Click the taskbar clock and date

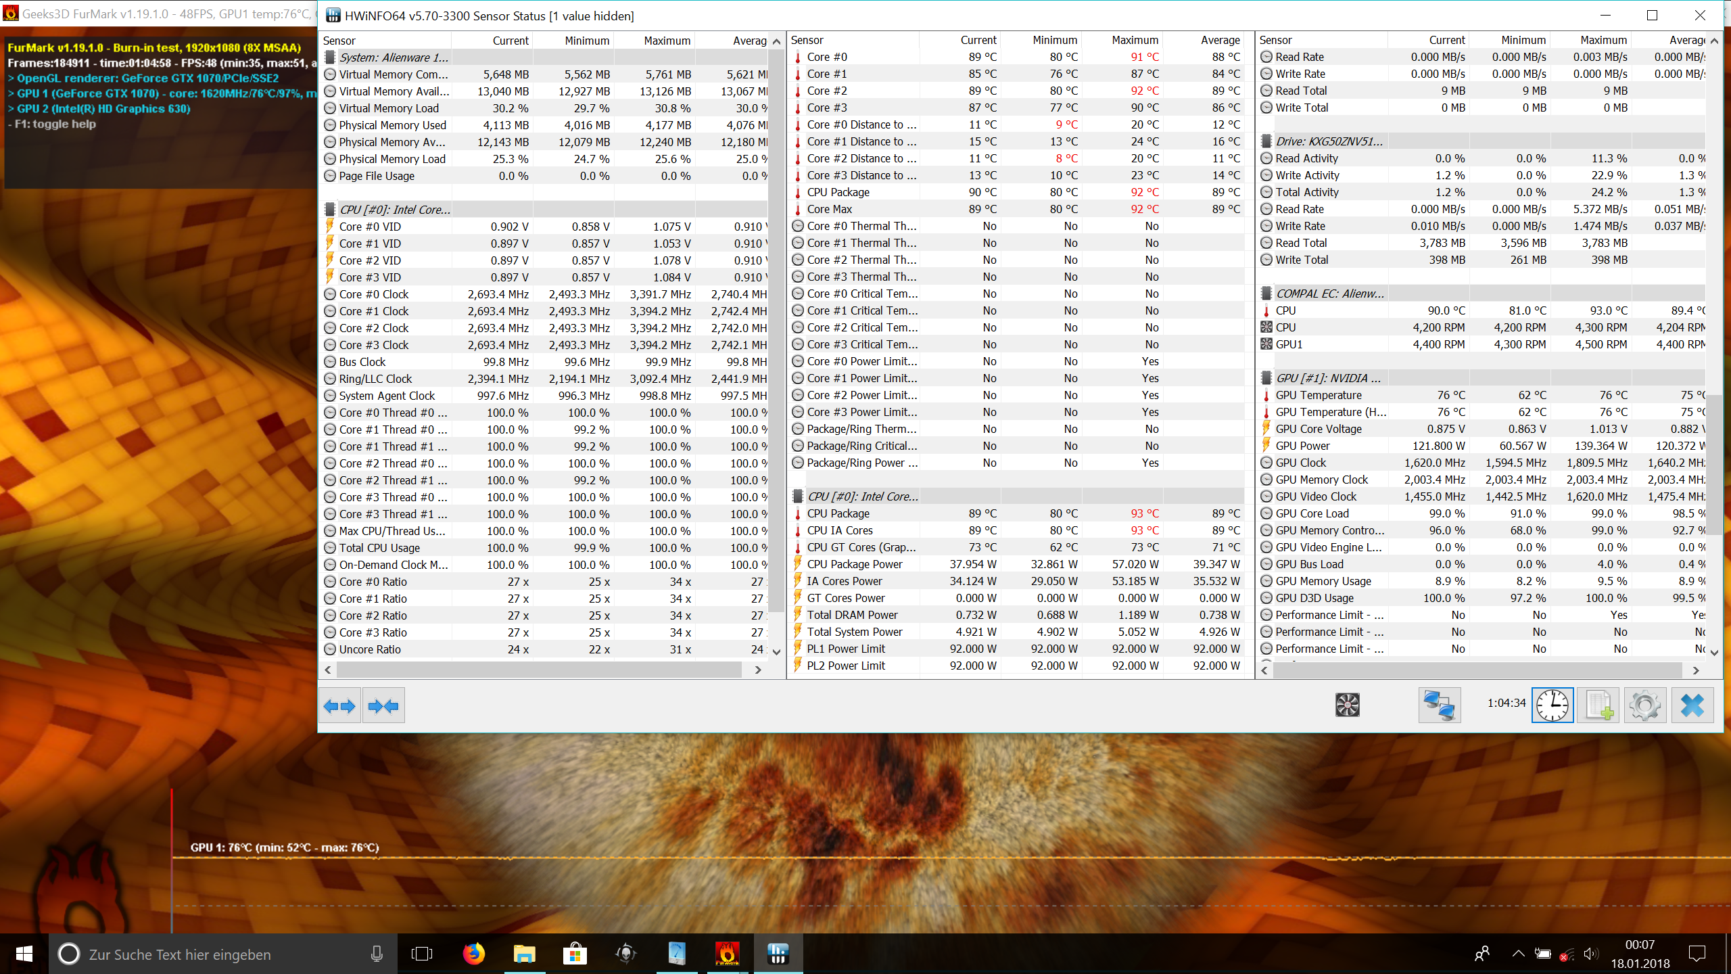[x=1640, y=954]
